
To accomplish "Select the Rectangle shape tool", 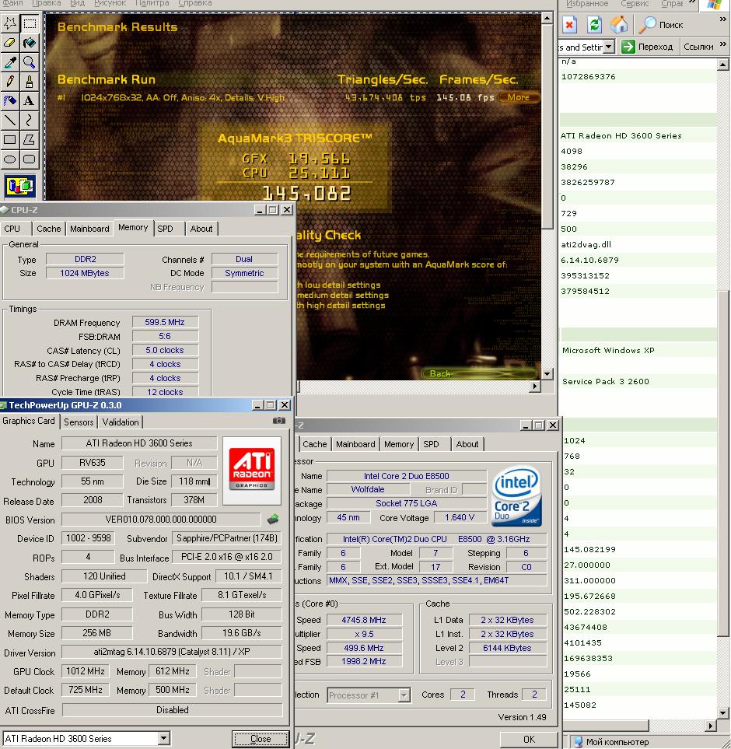I will coord(10,140).
